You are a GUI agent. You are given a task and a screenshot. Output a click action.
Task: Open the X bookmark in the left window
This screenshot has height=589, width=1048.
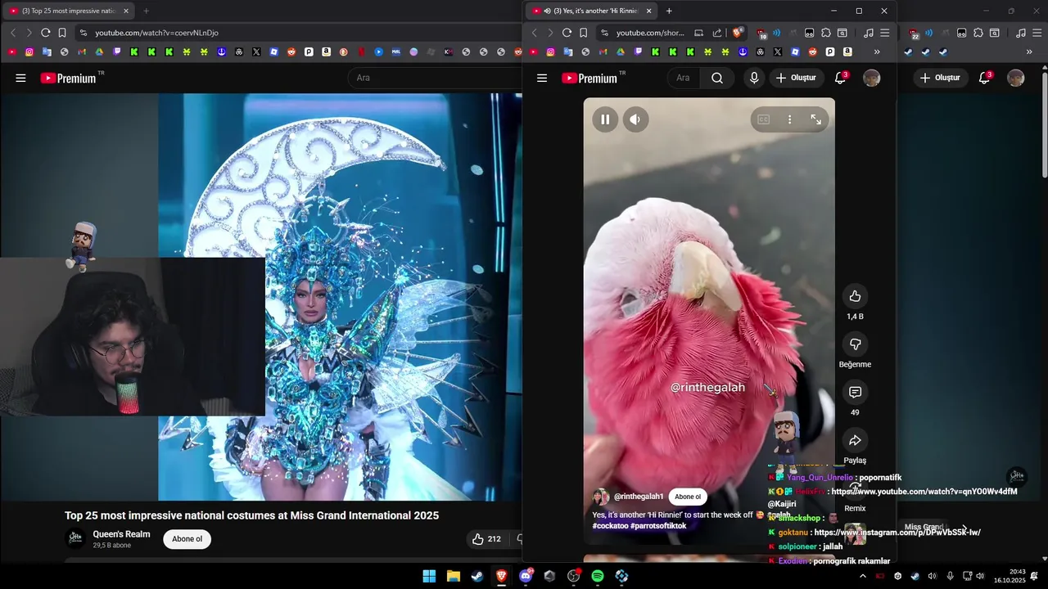point(256,52)
